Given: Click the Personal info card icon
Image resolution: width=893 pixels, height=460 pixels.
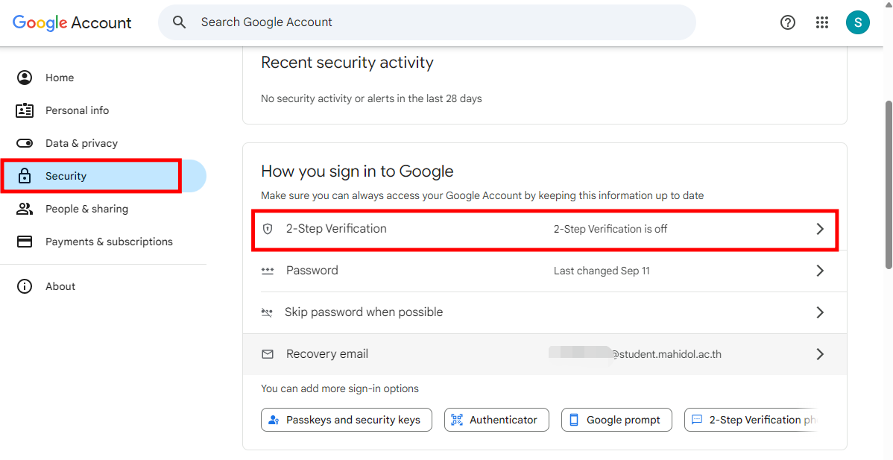Looking at the screenshot, I should pyautogui.click(x=25, y=110).
